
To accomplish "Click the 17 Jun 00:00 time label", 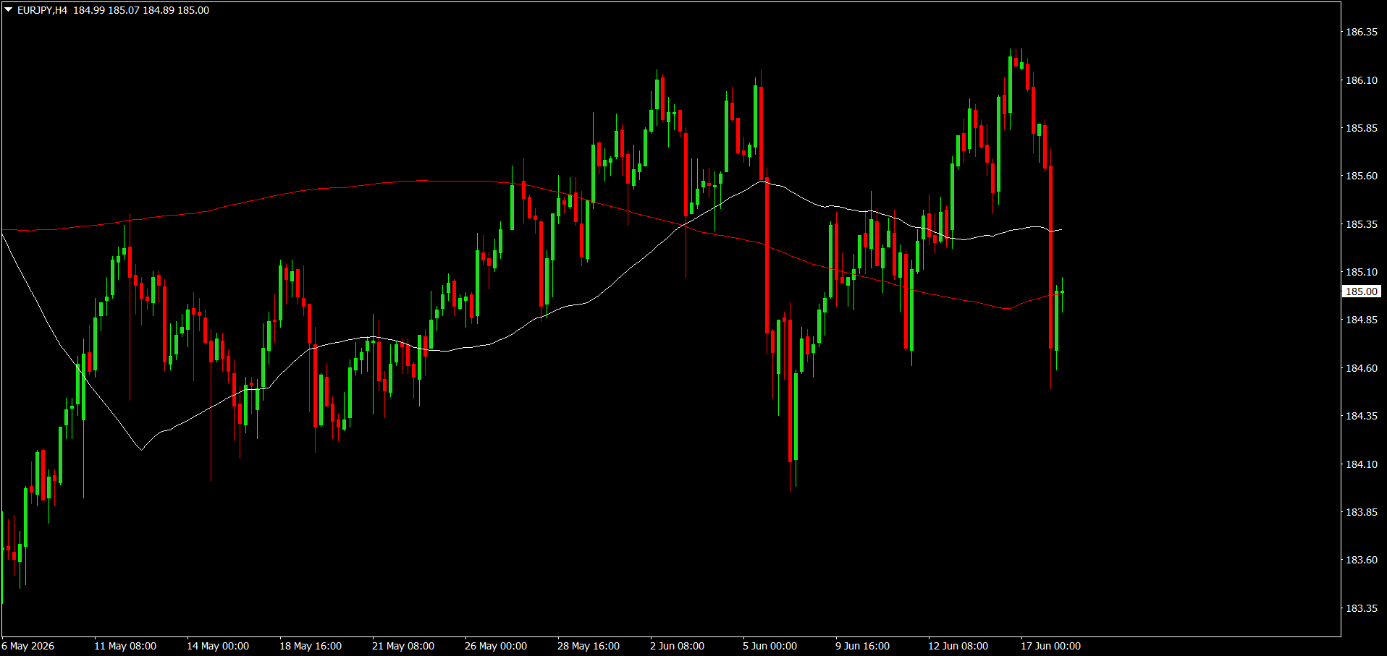I will click(1050, 646).
